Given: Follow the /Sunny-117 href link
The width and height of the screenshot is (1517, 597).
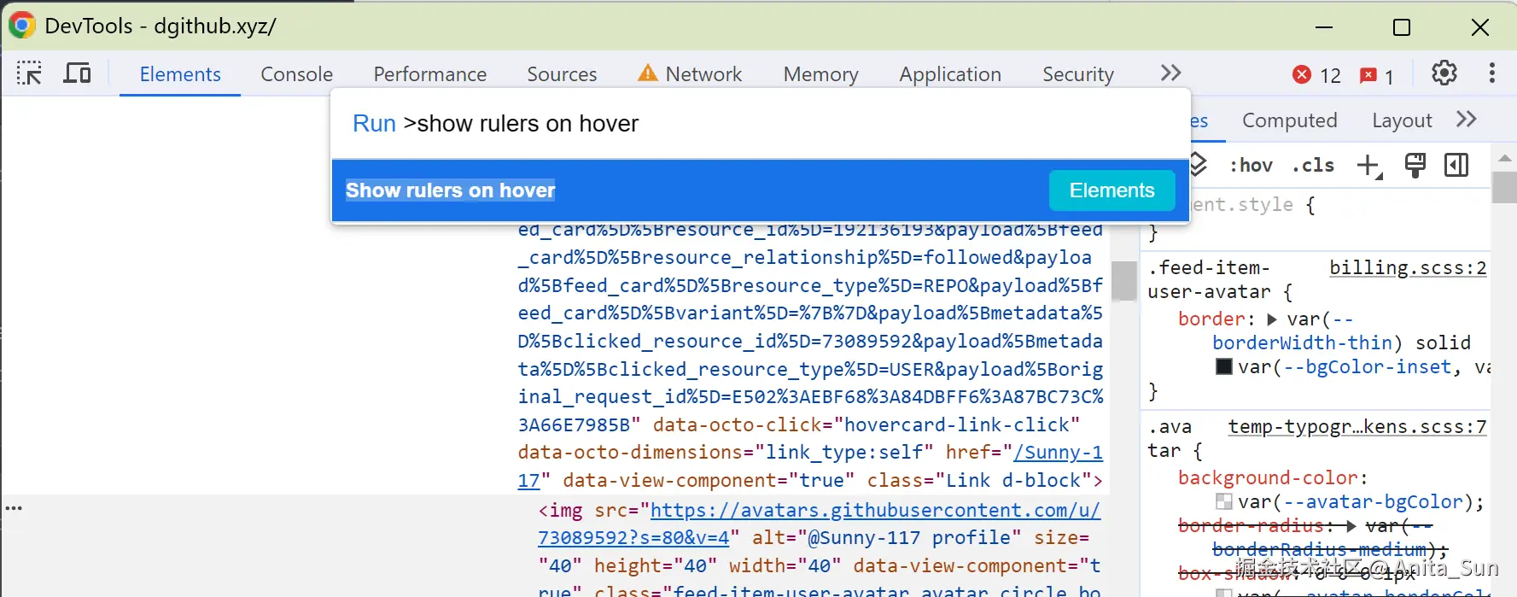Looking at the screenshot, I should click(x=1058, y=453).
